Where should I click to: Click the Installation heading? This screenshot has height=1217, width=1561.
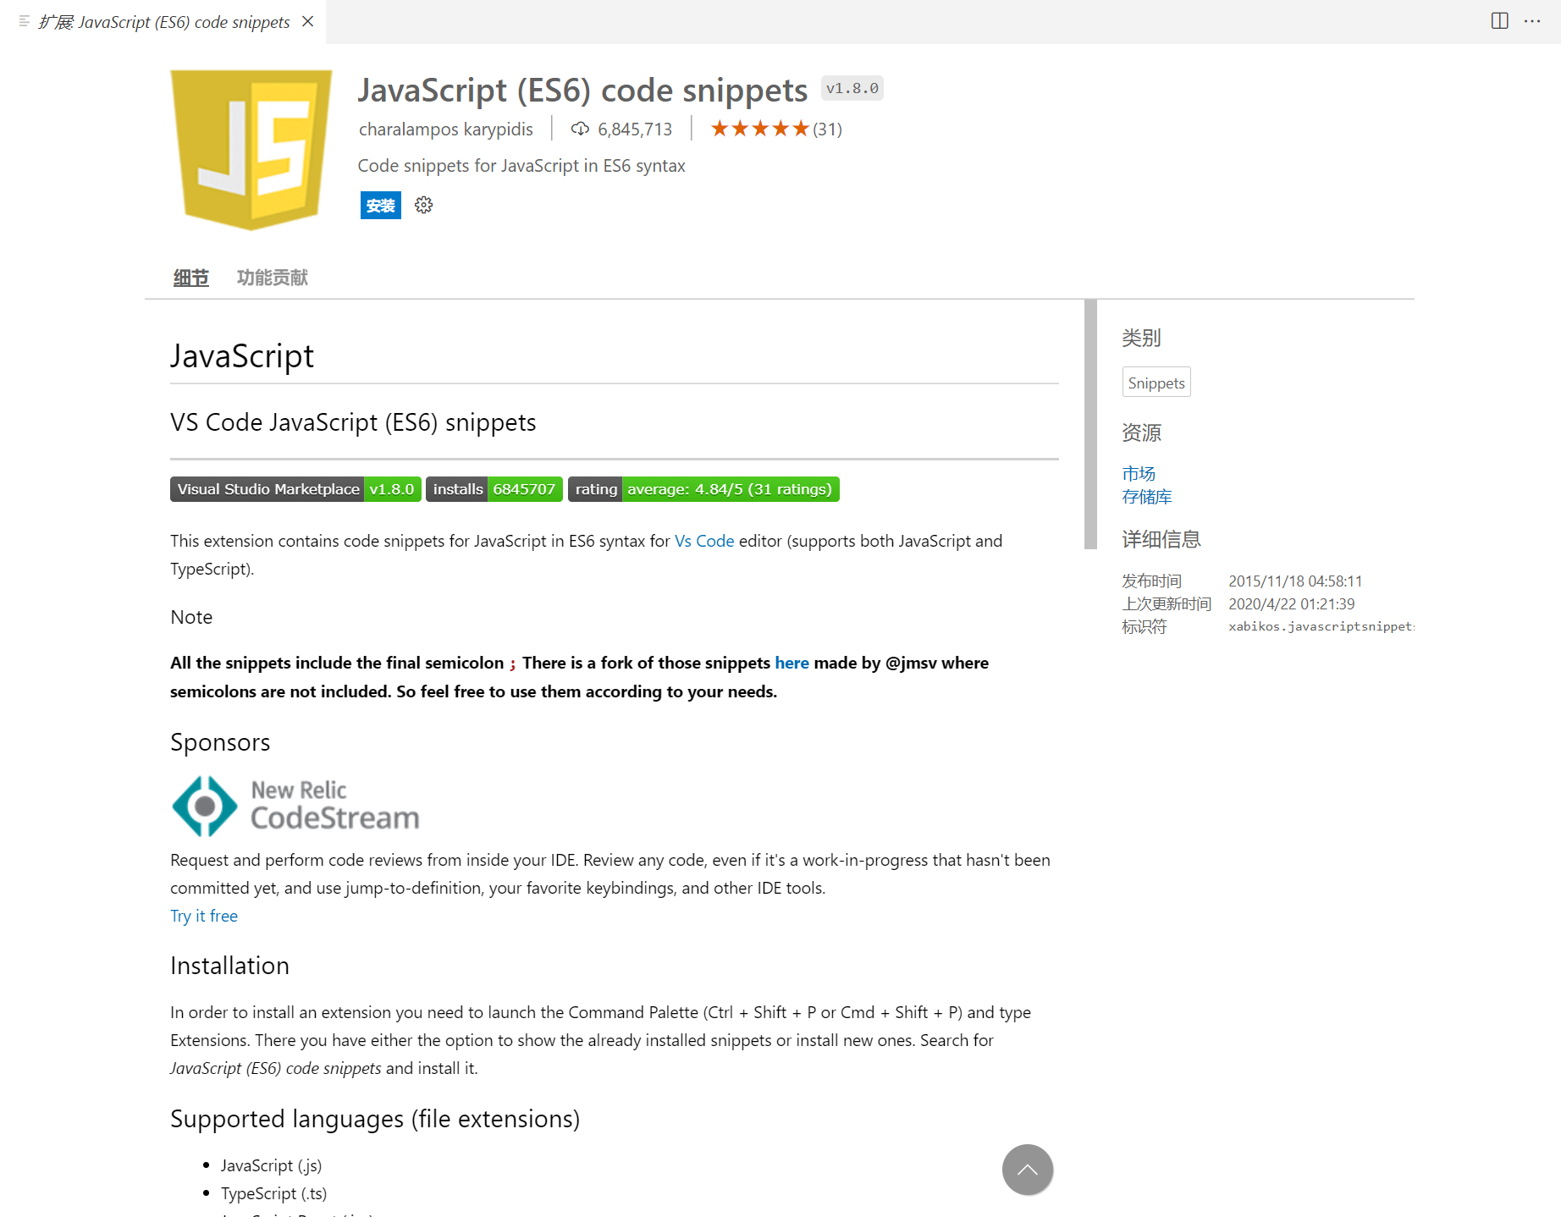[x=229, y=966]
